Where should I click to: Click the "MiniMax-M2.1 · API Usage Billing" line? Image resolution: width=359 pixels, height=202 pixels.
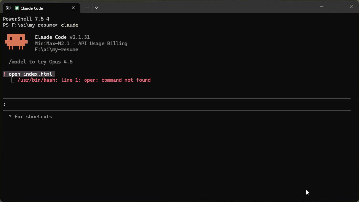point(81,44)
